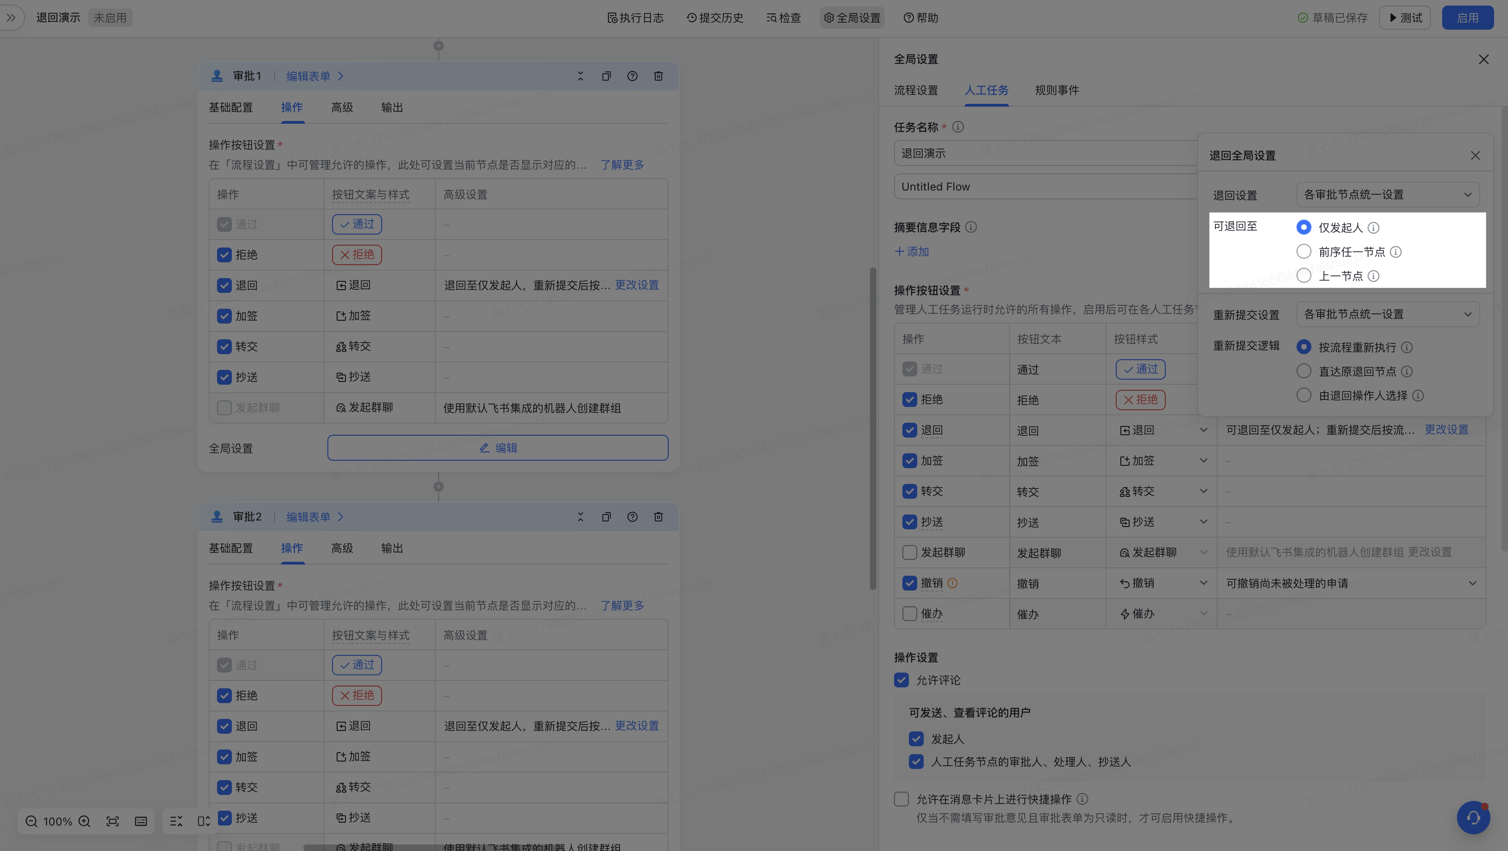
Task: Select 上一节点 radio option
Action: [1304, 276]
